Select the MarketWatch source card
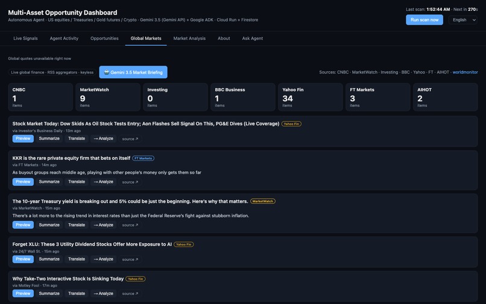 (x=108, y=97)
